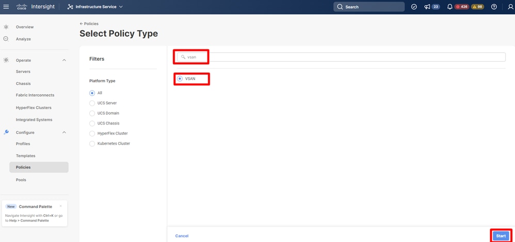This screenshot has width=515, height=242.
Task: Click the Filters heading
Action: pos(96,59)
